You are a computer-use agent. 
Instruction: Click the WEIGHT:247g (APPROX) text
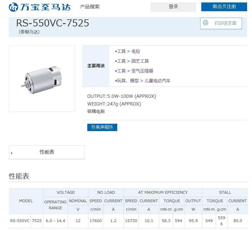pyautogui.click(x=114, y=104)
